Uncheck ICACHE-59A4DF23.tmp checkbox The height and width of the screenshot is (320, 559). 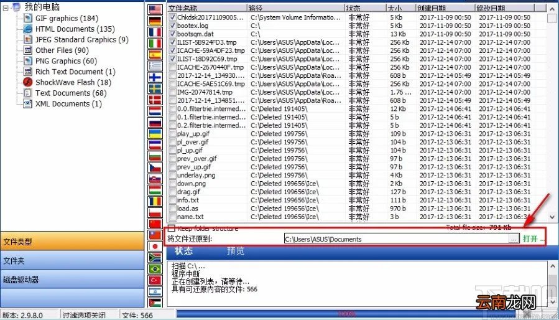pyautogui.click(x=172, y=50)
